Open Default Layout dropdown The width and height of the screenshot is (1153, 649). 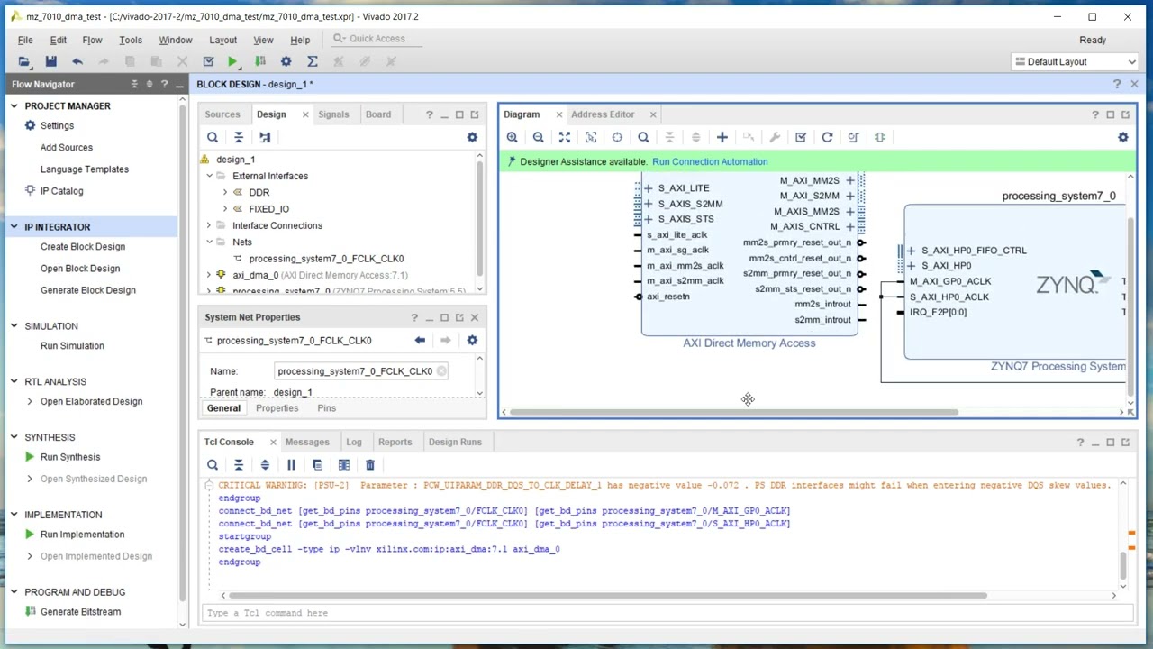coord(1075,61)
